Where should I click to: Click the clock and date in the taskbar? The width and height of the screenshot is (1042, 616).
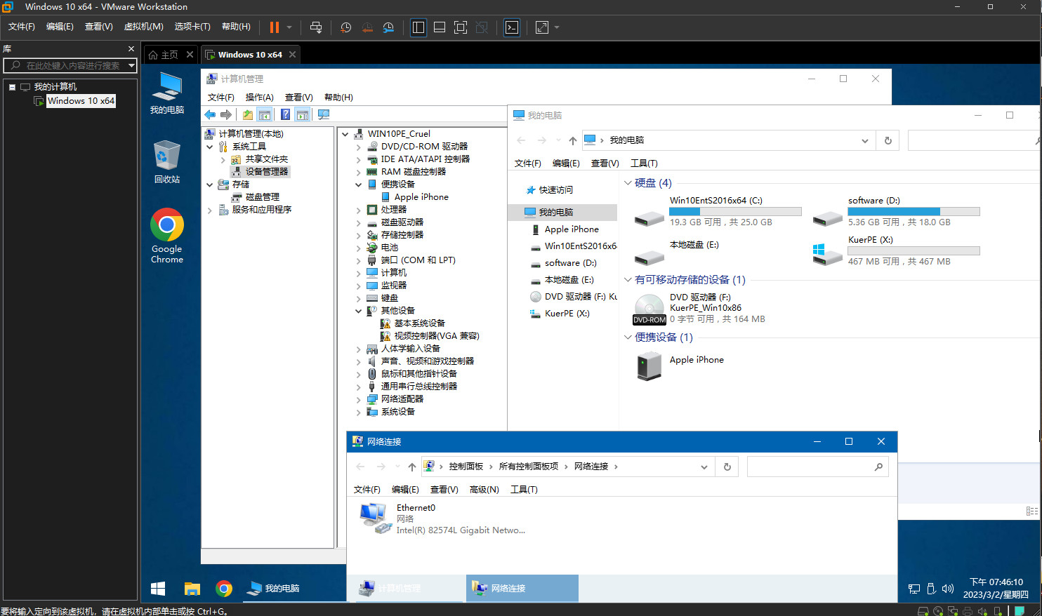(996, 589)
